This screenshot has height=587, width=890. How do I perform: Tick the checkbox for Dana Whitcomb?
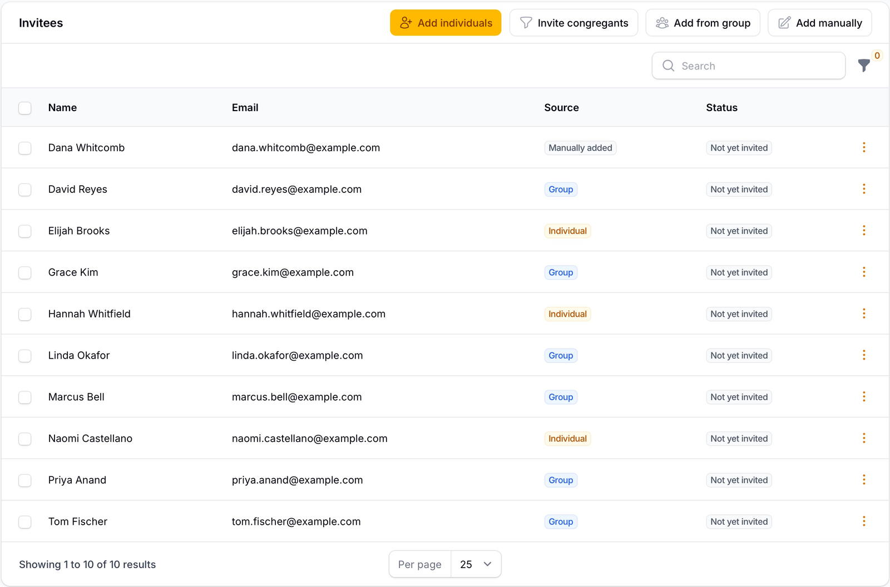pos(25,148)
